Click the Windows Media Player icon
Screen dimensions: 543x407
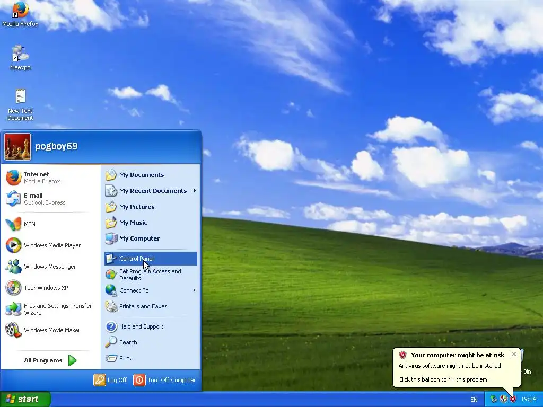(13, 245)
